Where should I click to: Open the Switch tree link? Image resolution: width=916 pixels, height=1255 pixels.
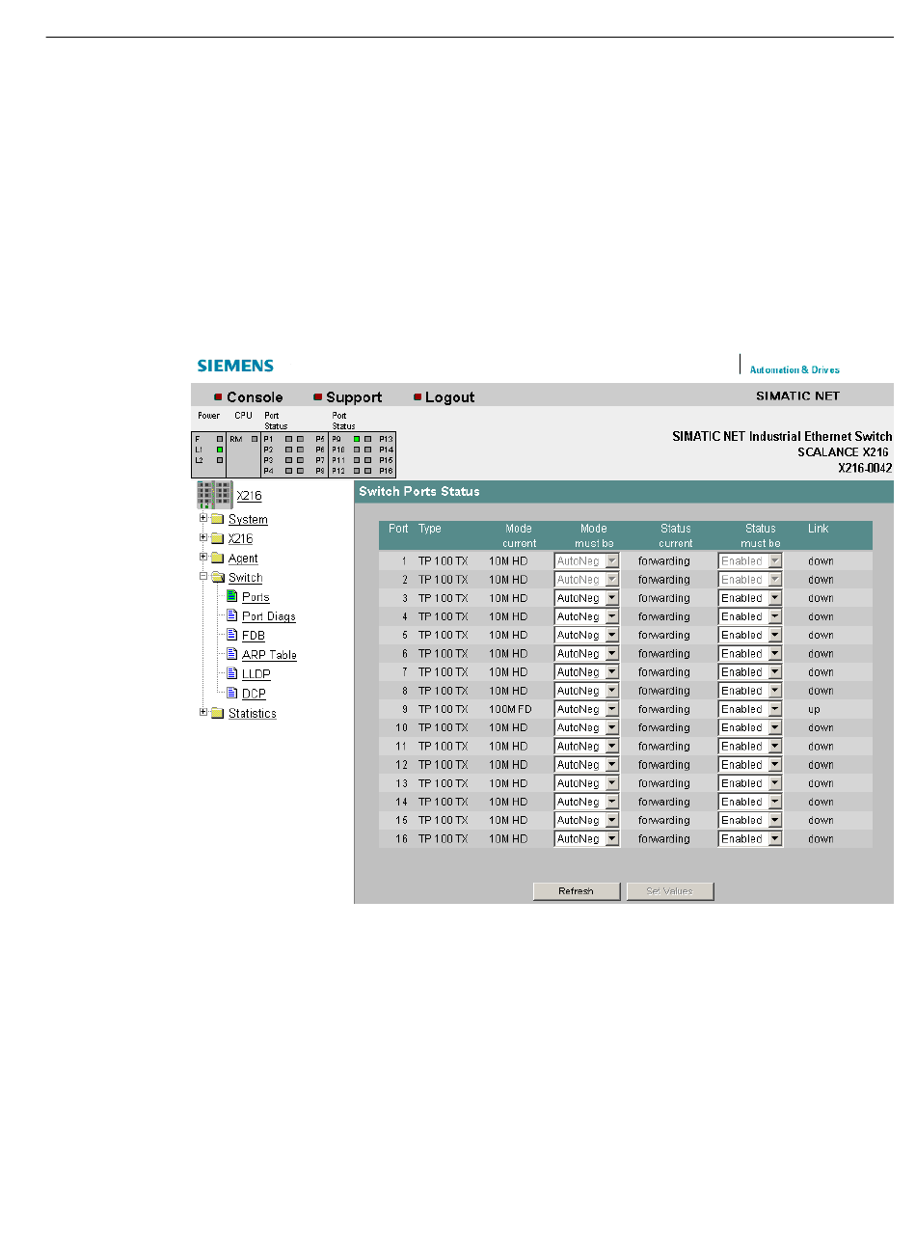(x=245, y=578)
